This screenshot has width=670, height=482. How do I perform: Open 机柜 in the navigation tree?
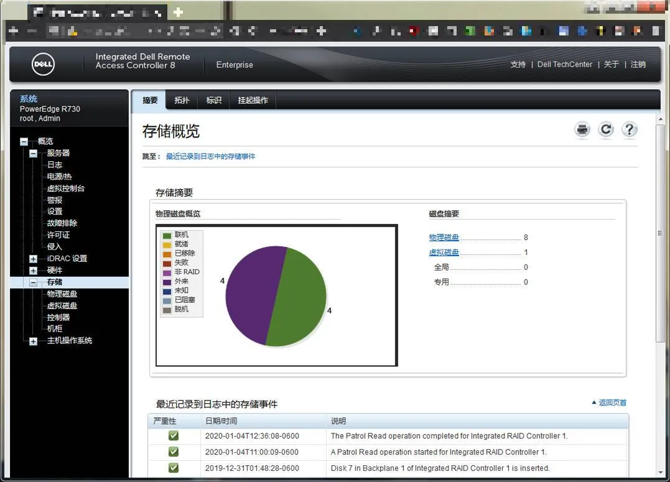(55, 328)
